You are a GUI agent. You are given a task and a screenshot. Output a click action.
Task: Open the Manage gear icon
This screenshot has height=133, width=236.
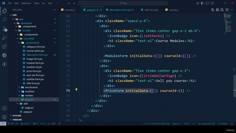click(x=4, y=117)
